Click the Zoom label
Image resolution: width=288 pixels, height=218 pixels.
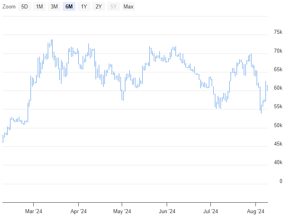coord(9,6)
